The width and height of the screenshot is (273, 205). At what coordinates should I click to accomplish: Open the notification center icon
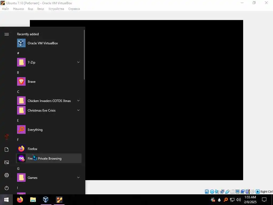[x=264, y=200]
